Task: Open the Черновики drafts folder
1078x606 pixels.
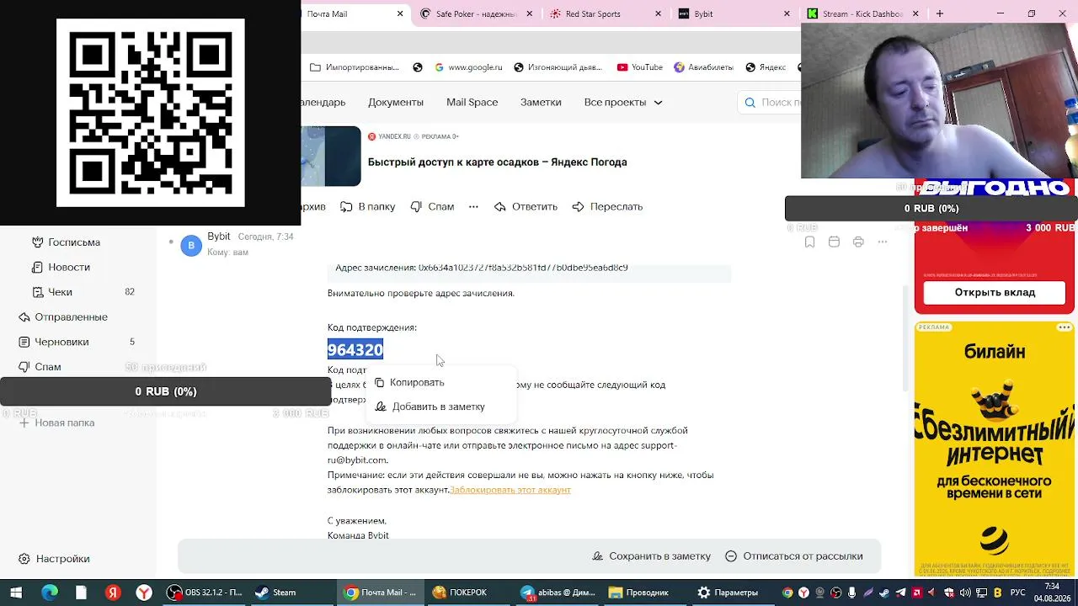Action: point(54,342)
